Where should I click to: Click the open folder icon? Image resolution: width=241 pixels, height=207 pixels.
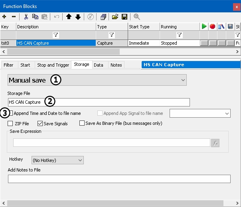[115, 17]
